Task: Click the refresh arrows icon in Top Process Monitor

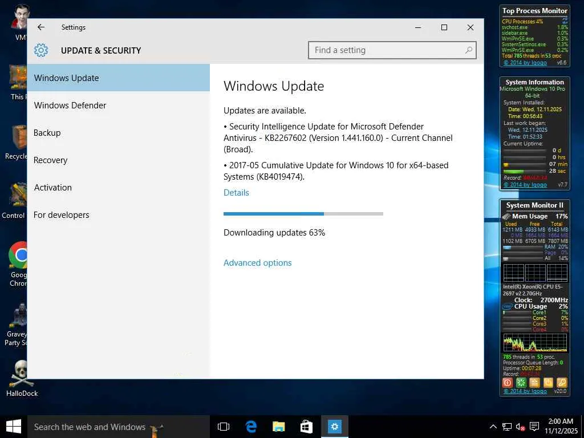Action: tap(565, 20)
